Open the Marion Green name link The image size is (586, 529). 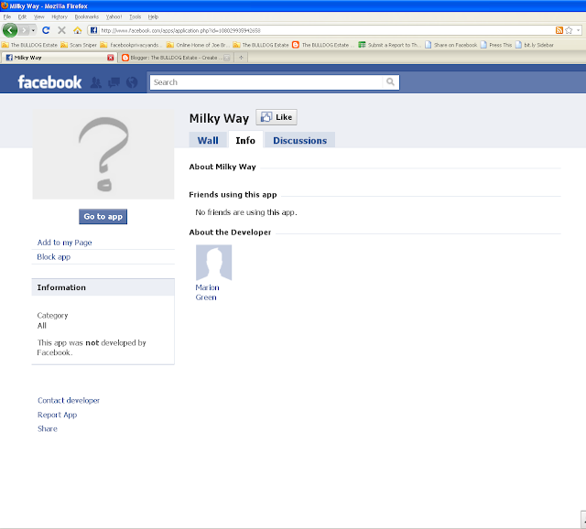207,293
